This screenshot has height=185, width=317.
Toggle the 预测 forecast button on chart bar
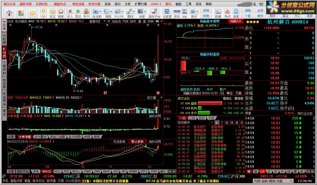tap(150, 21)
